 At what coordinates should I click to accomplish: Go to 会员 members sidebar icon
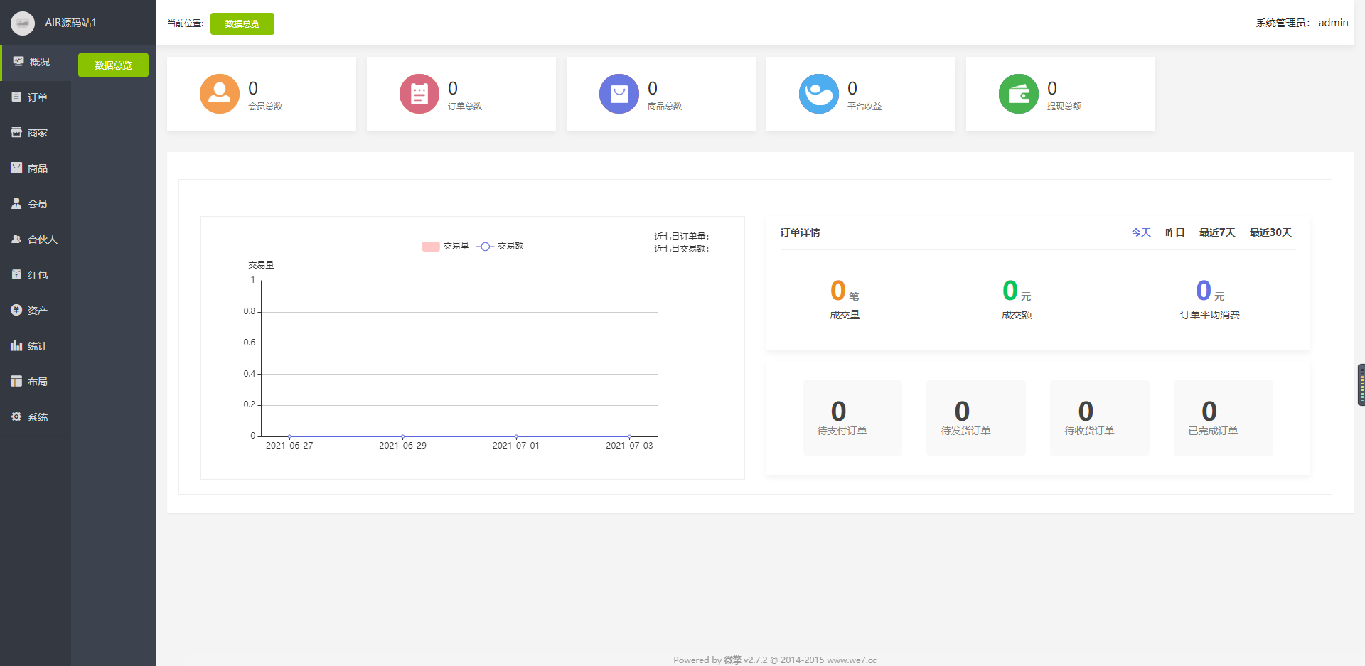pyautogui.click(x=16, y=203)
